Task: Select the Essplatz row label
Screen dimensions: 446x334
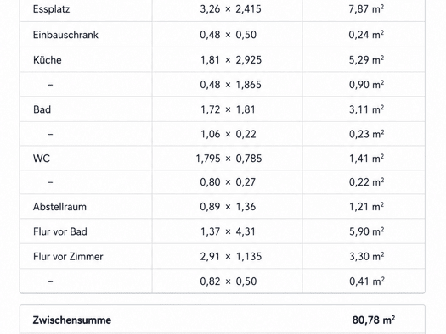Action: click(52, 9)
